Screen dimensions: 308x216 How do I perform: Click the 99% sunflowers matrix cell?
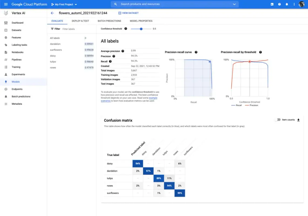[x=180, y=193]
